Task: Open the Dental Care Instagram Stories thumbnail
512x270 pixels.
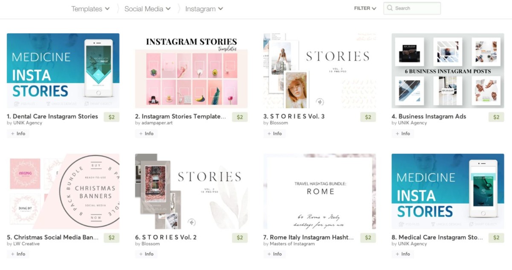Action: [x=63, y=70]
